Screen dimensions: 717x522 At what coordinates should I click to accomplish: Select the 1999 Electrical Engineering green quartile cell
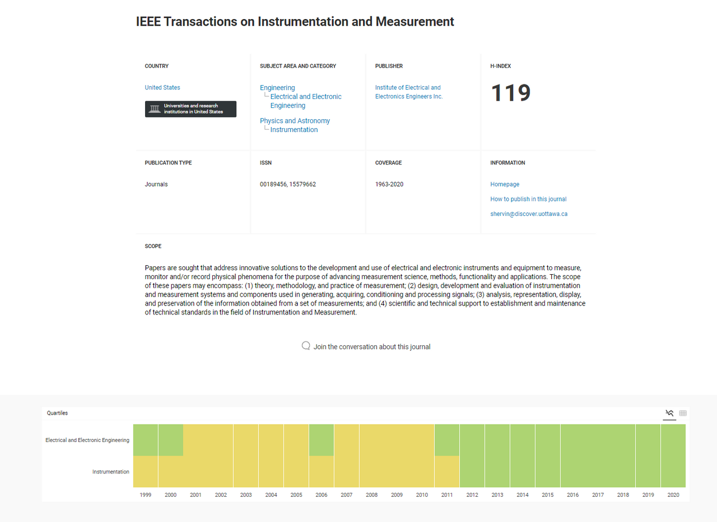(x=146, y=440)
